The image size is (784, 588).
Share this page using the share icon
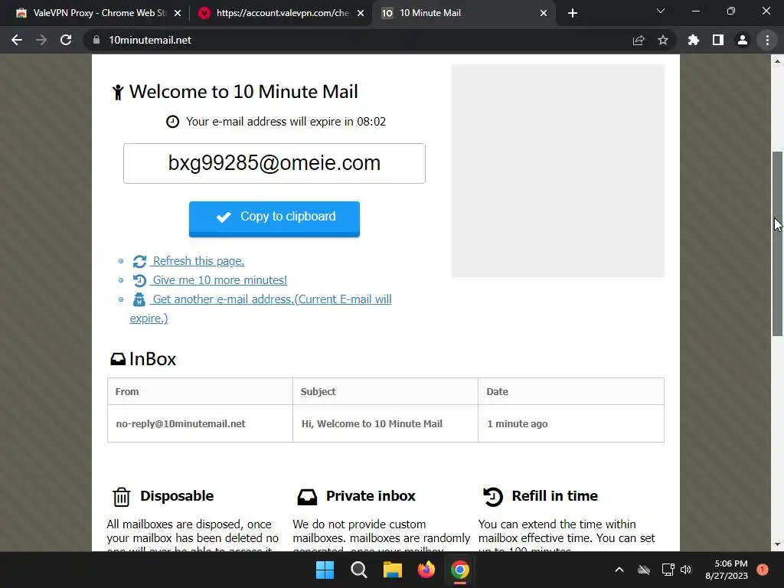(639, 40)
